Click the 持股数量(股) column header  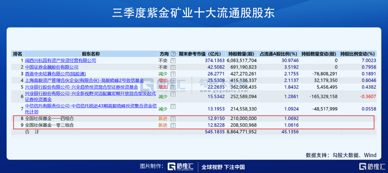(241, 54)
